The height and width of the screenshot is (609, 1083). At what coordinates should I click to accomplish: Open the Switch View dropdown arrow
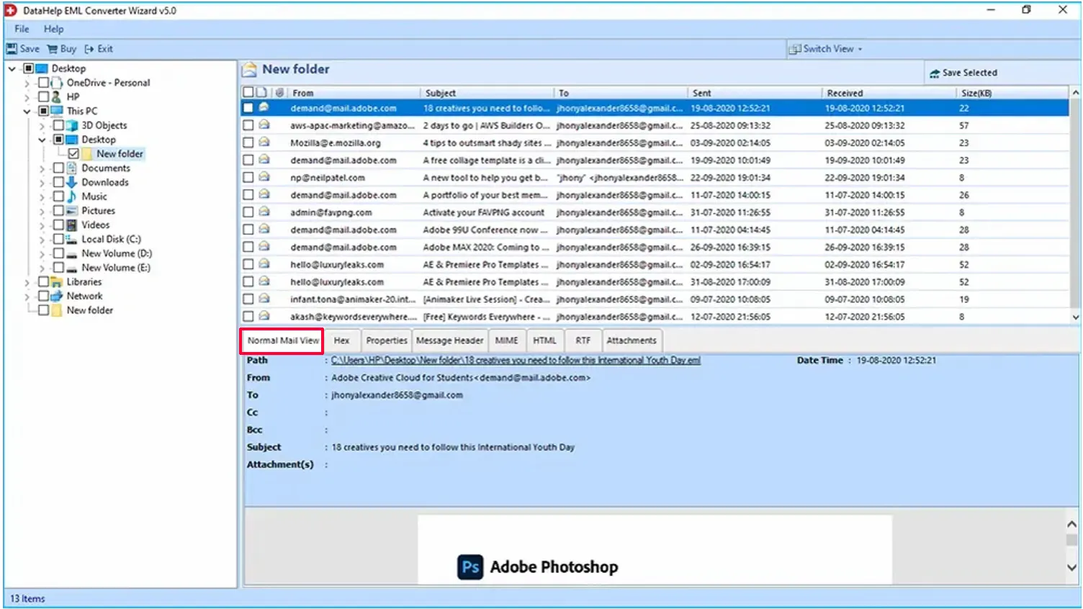coord(860,49)
